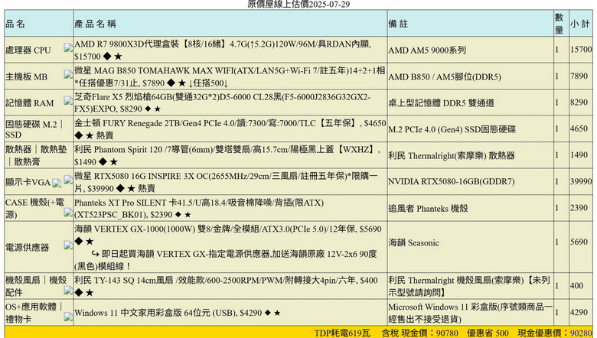Select the 海韻 VERTEX GX-1000(1000W) power supply entry
The height and width of the screenshot is (338, 597).
[227, 235]
